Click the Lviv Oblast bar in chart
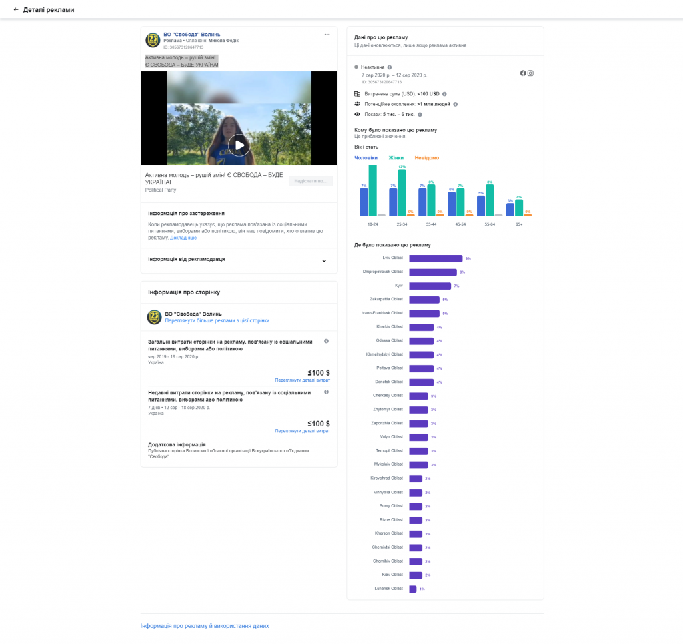This screenshot has width=683, height=644. click(435, 258)
